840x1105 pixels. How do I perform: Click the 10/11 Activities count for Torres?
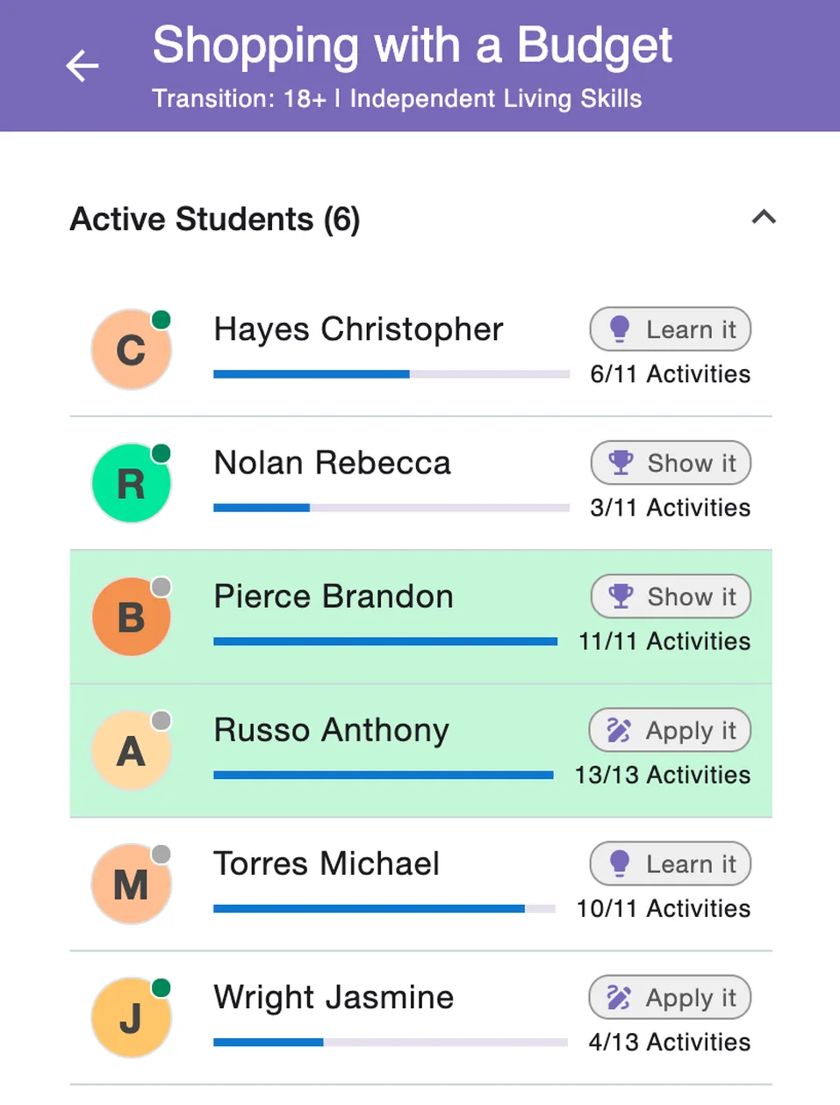[664, 908]
